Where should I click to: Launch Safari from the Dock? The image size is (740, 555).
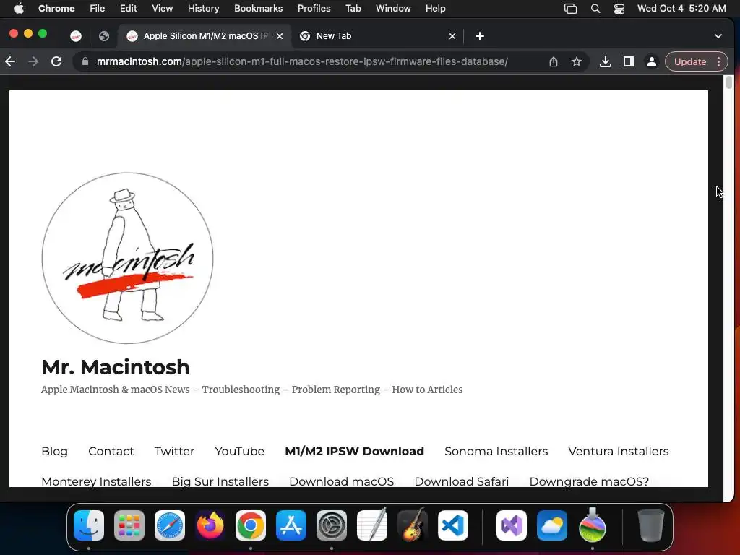point(170,525)
